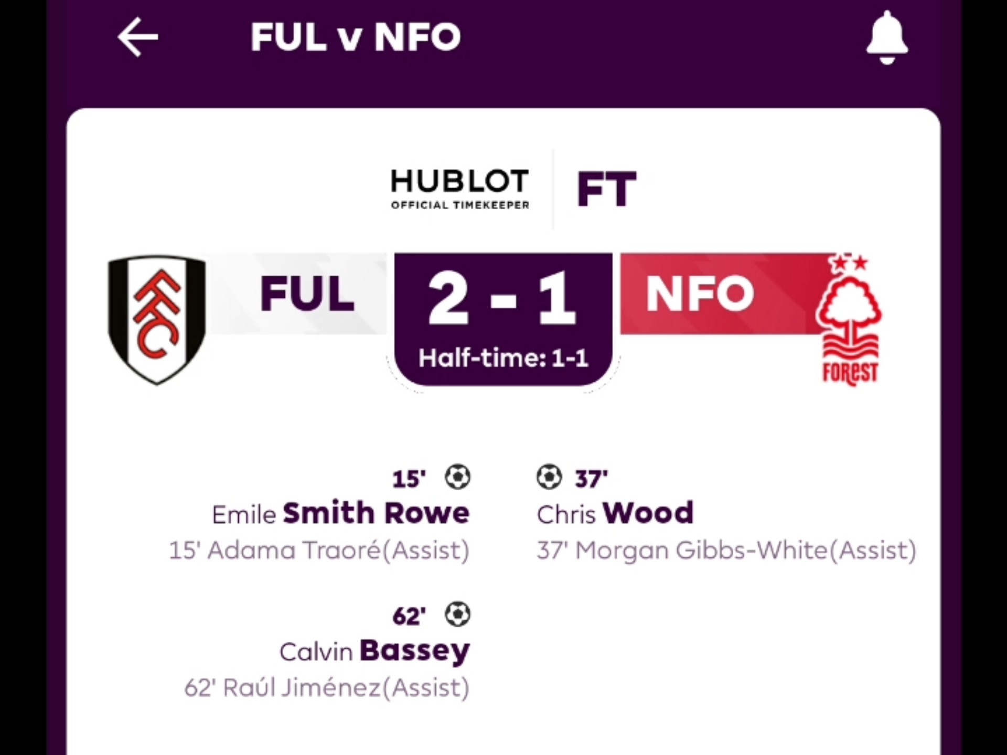Tap the back arrow icon
1007x755 pixels.
tap(138, 37)
